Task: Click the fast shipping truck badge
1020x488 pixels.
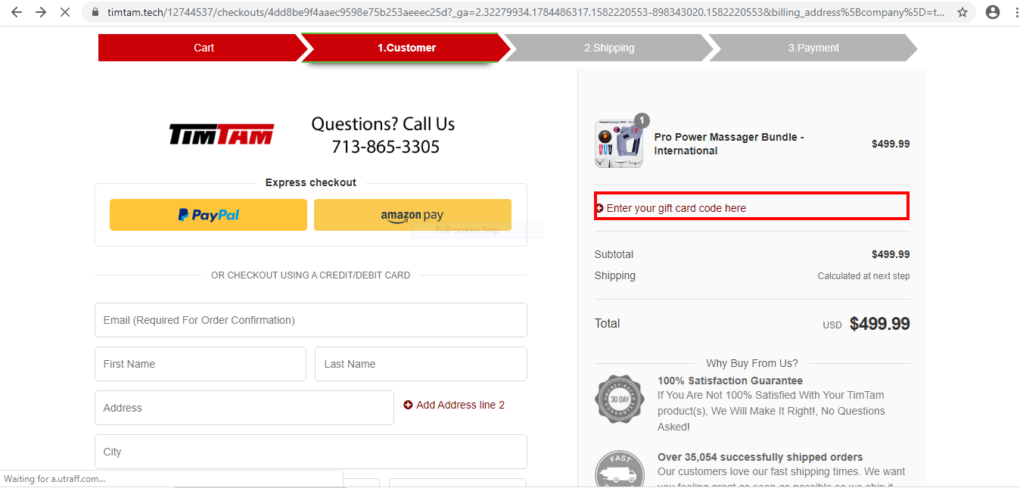Action: click(x=619, y=469)
